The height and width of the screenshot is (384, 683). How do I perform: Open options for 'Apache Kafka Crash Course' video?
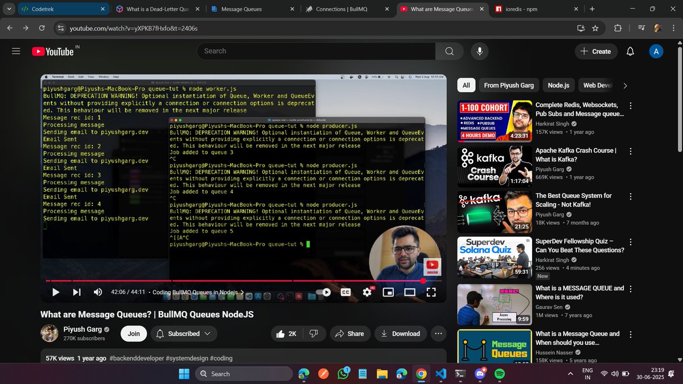[630, 151]
